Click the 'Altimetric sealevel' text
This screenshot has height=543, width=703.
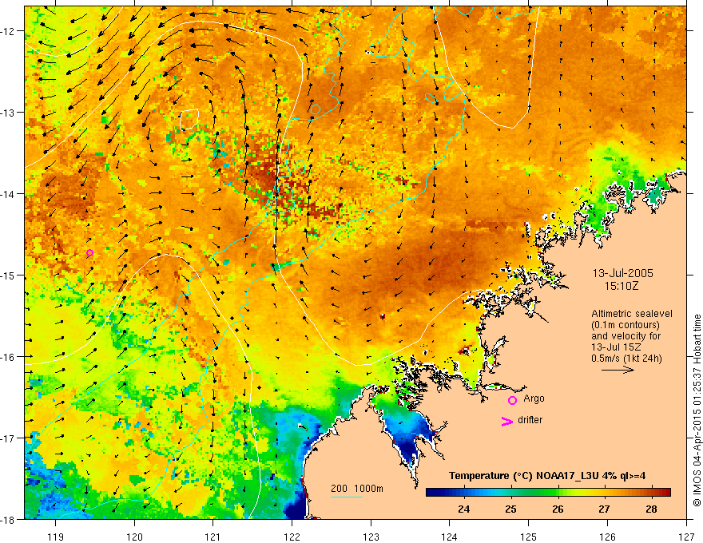click(632, 314)
